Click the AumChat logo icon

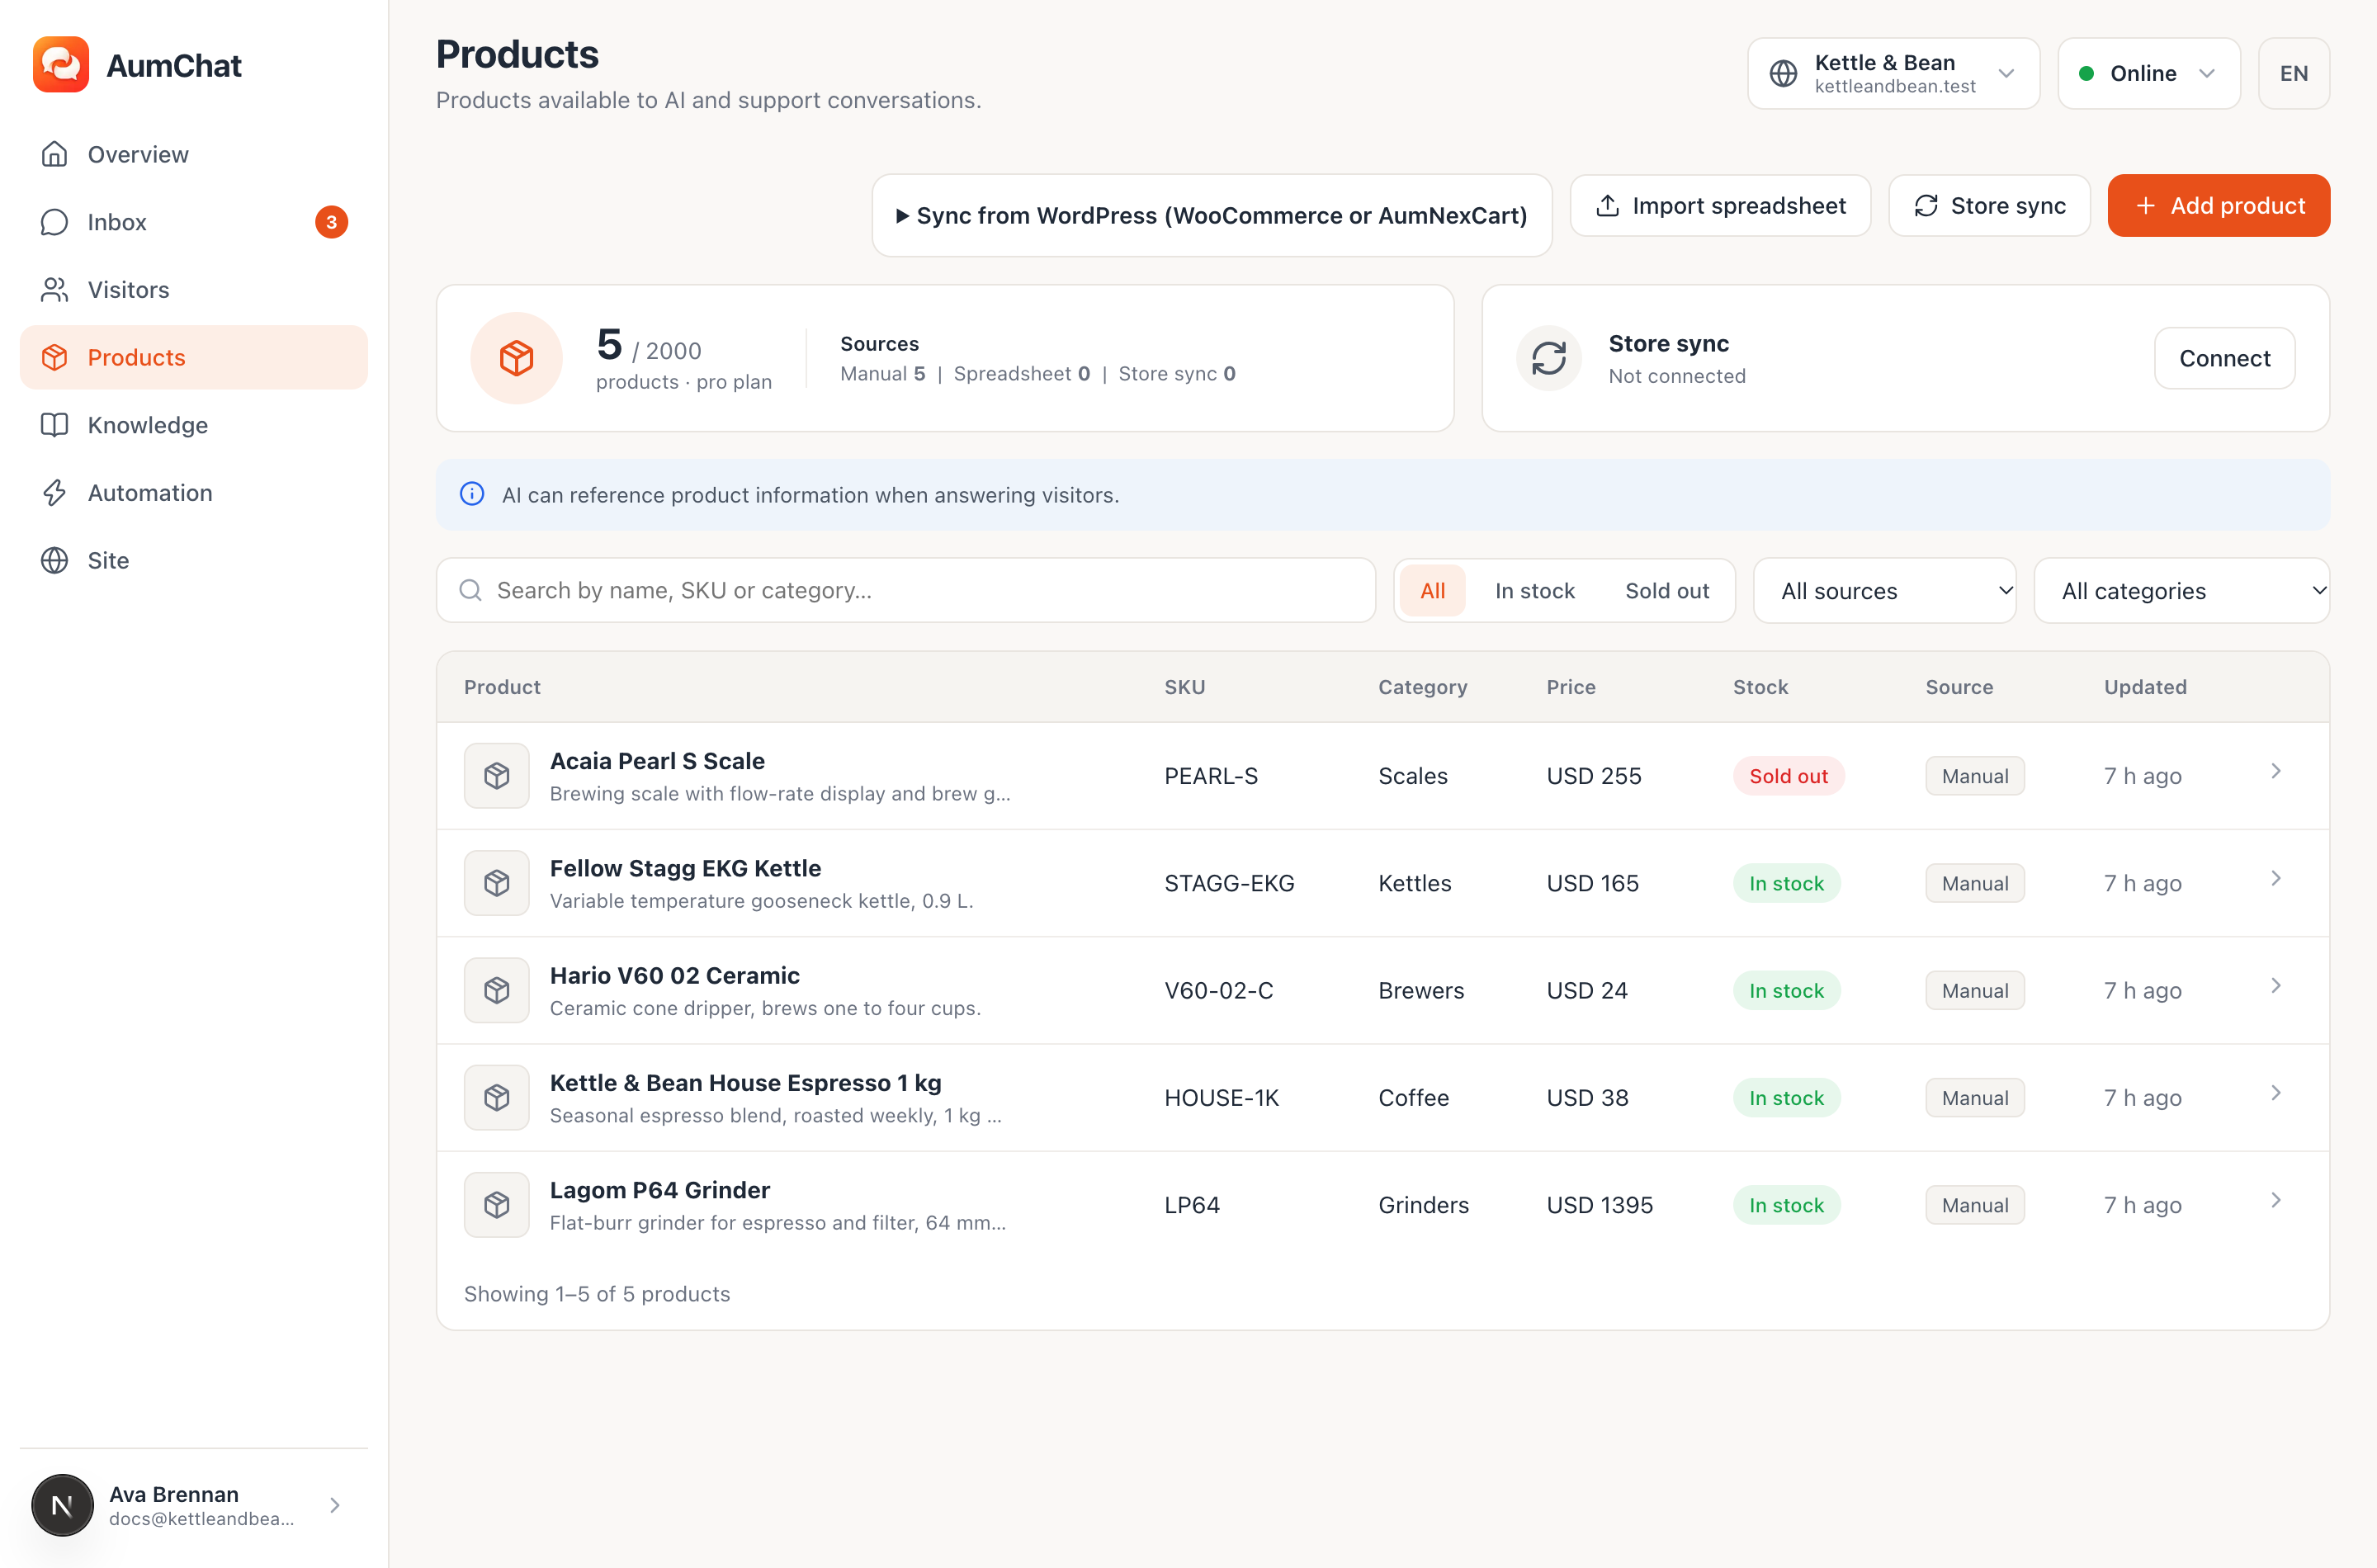(x=61, y=65)
